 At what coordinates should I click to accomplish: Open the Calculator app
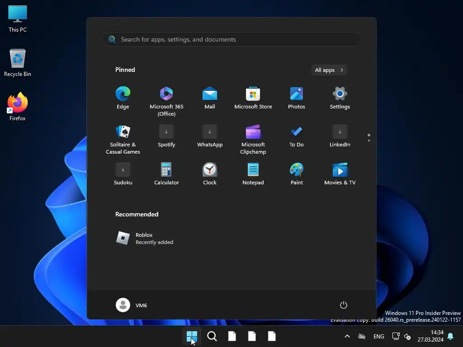pyautogui.click(x=166, y=174)
